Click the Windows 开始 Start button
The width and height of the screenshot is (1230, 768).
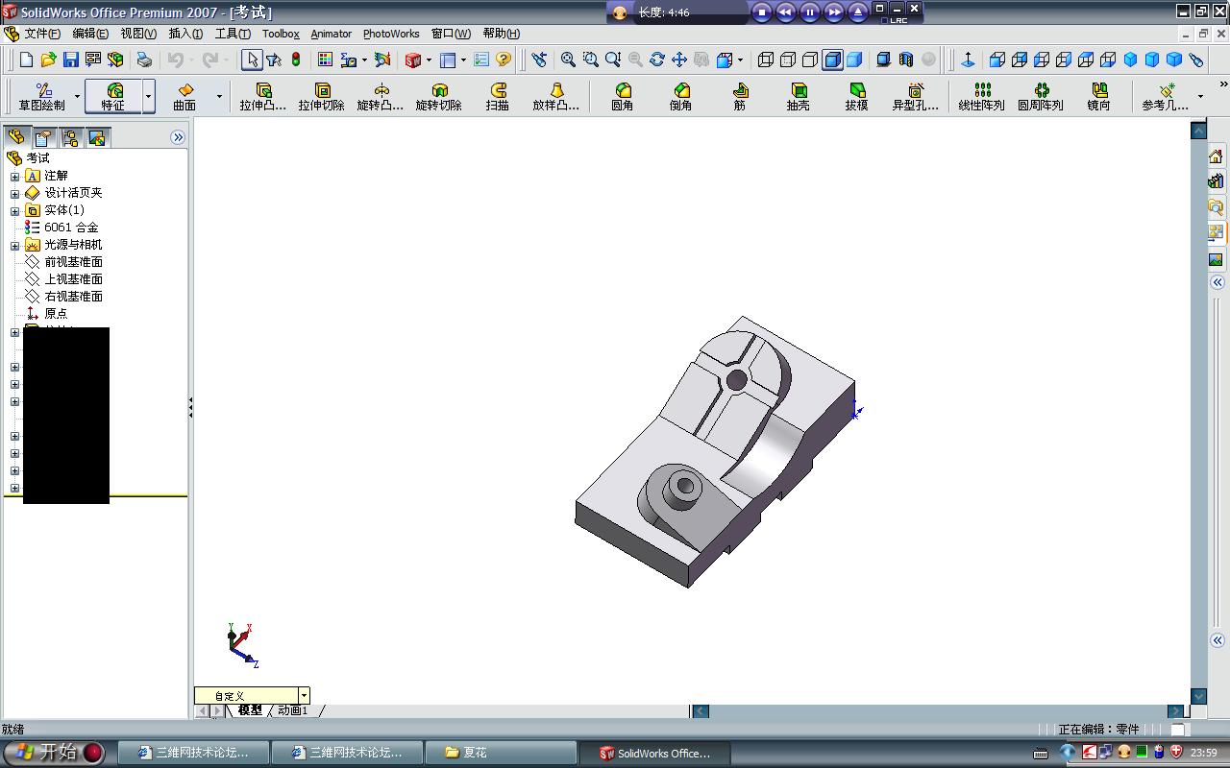(x=54, y=753)
